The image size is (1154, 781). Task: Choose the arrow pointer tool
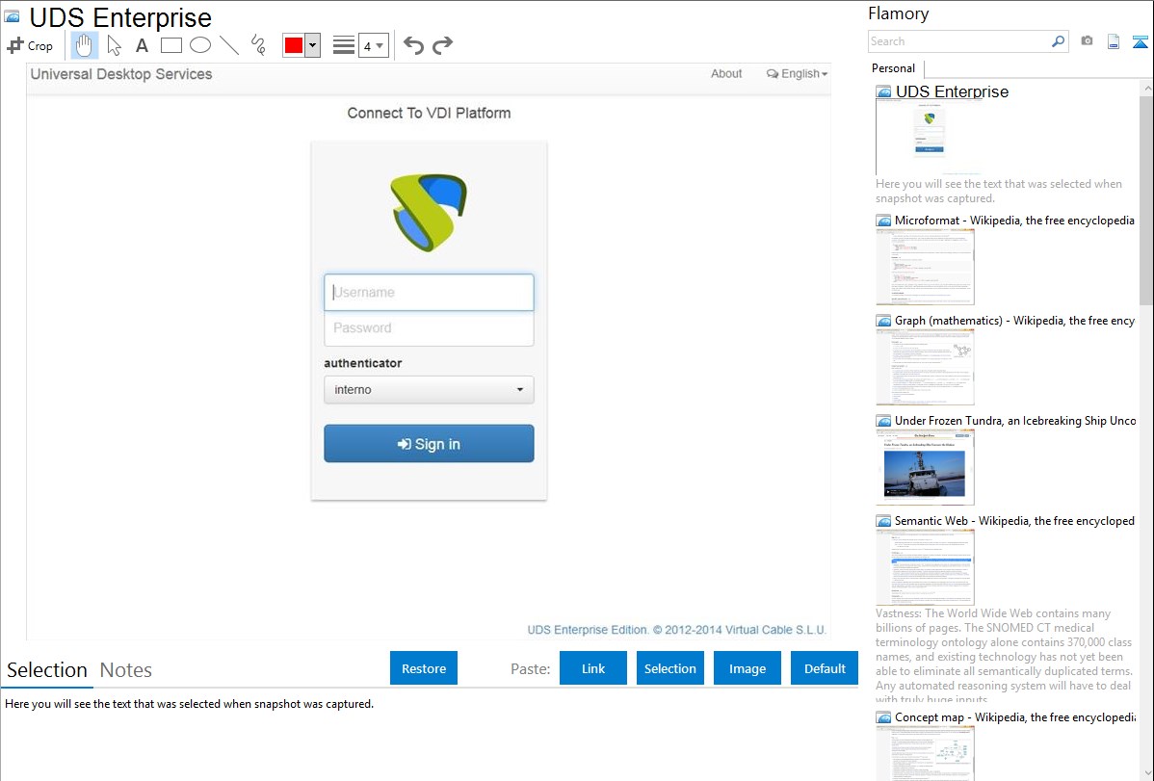(x=114, y=45)
